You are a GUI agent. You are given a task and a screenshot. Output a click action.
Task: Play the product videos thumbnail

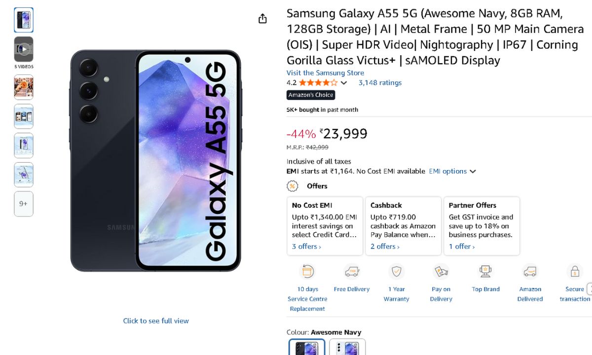point(24,49)
